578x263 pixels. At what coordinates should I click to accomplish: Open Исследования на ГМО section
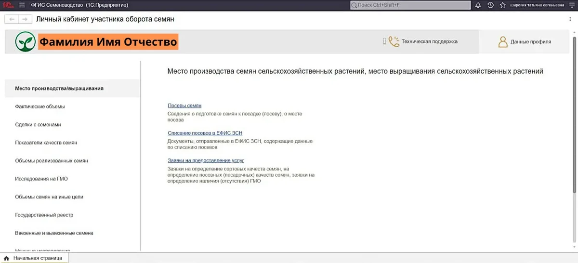point(41,179)
